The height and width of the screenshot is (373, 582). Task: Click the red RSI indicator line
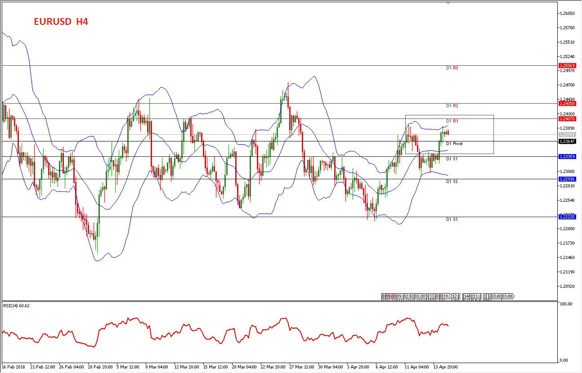pos(225,332)
